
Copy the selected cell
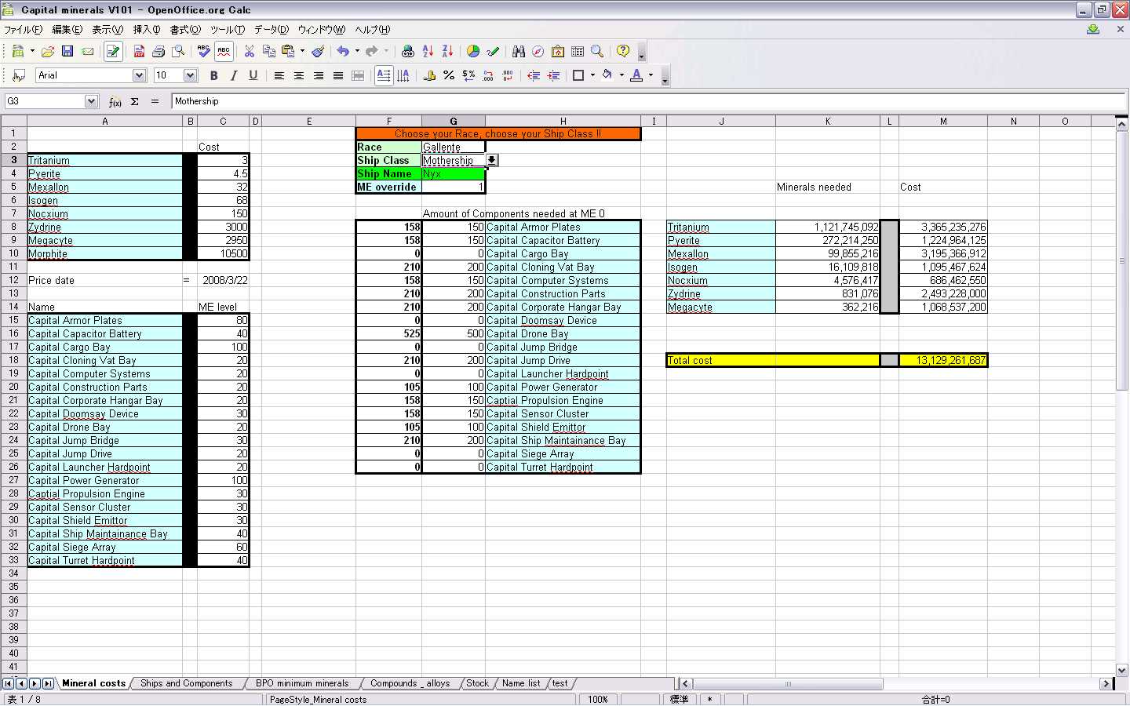point(269,51)
